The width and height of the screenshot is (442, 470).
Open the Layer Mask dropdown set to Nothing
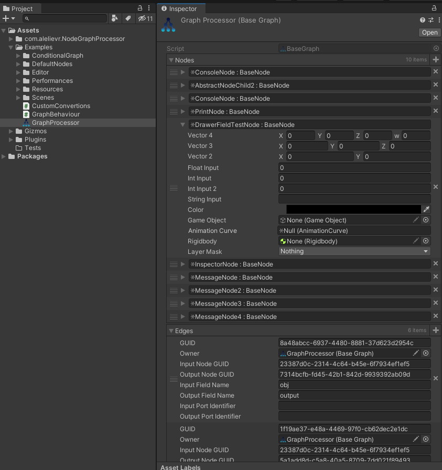click(x=354, y=251)
